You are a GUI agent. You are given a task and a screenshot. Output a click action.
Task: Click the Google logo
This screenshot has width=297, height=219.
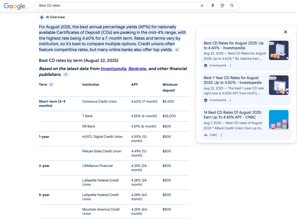(14, 6)
